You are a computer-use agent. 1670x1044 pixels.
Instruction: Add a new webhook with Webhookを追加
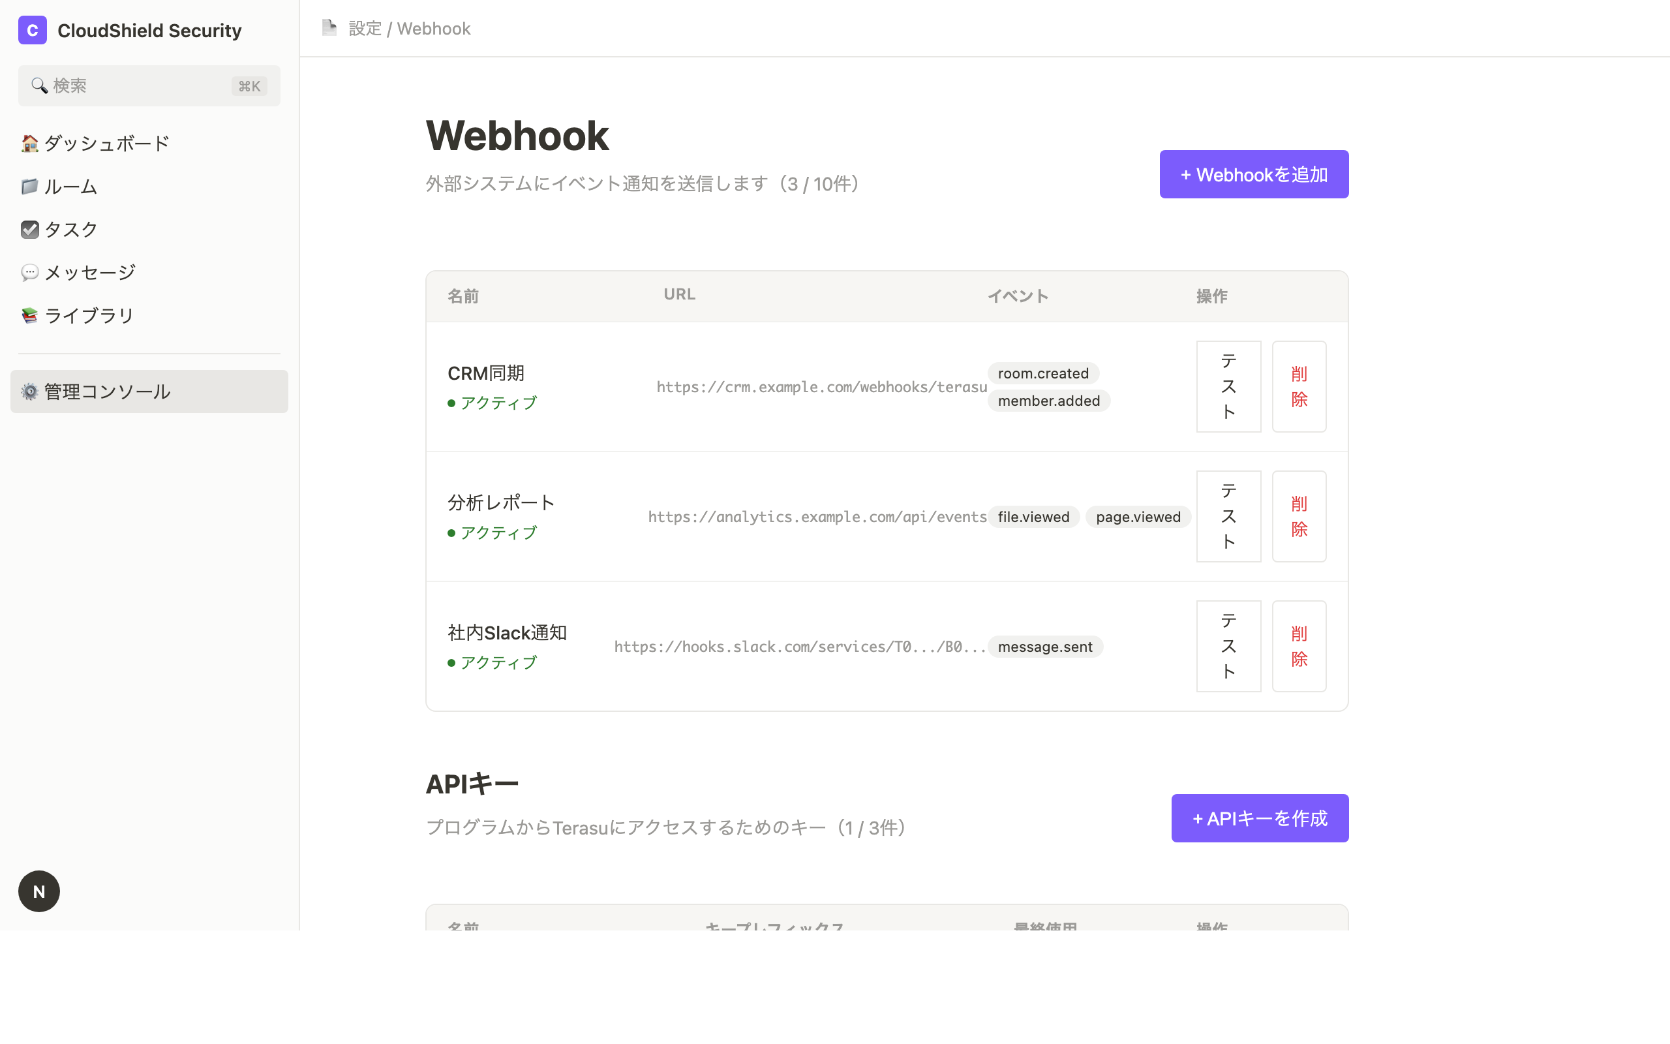[x=1254, y=174]
